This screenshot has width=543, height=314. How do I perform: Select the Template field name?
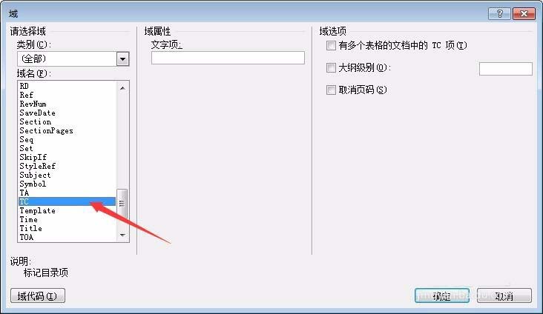click(37, 210)
